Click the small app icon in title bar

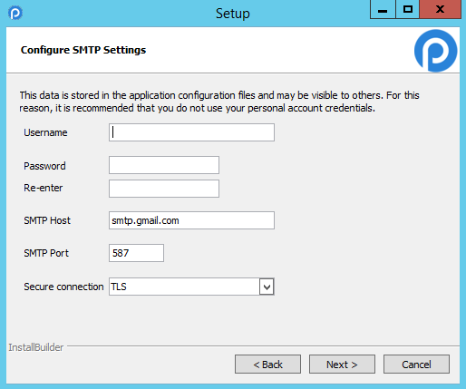[15, 13]
